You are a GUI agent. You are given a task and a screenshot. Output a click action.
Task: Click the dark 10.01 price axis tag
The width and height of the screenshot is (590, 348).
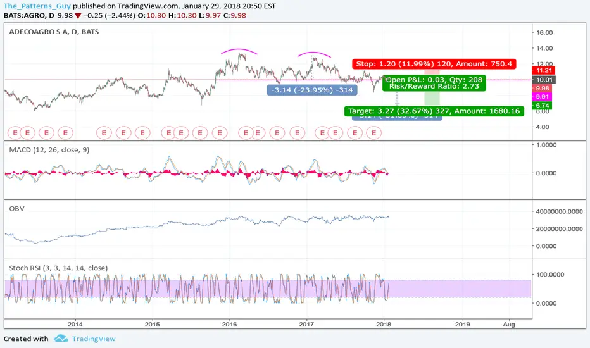543,80
